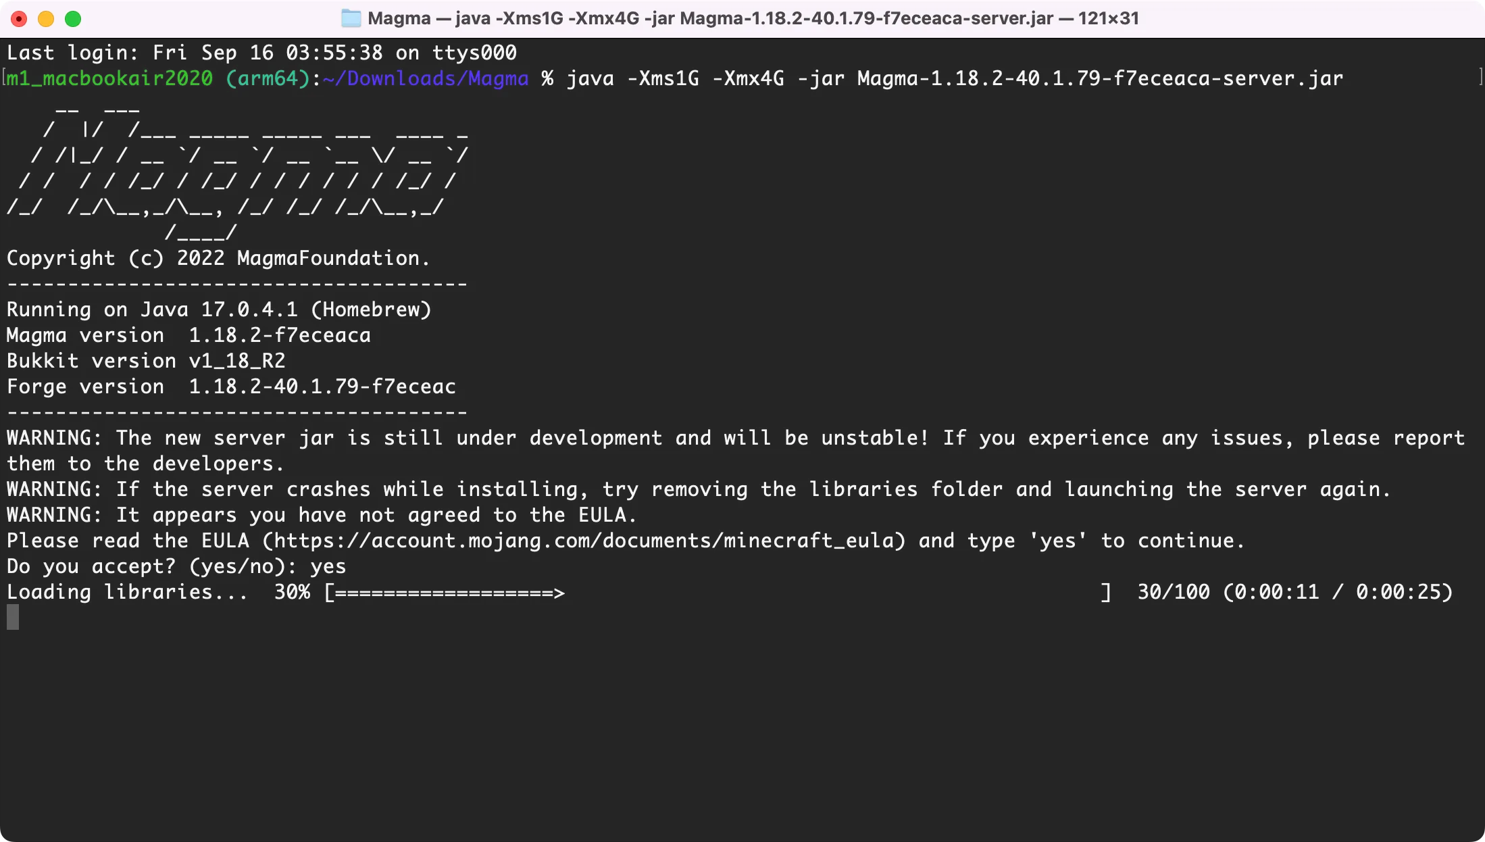The height and width of the screenshot is (842, 1485).
Task: Click 'Forge version 1.18.2-40.1.79-f7eceac' line
Action: click(x=231, y=387)
